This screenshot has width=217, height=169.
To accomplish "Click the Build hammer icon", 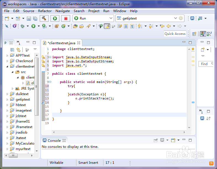I will (44, 18).
